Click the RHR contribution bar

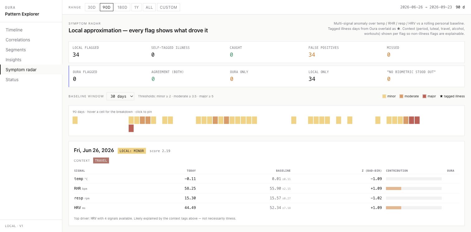click(414, 188)
